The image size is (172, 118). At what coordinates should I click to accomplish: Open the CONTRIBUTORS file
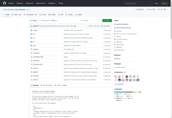[x=38, y=57]
